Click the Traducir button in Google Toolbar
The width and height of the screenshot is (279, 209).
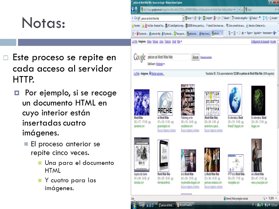pos(253,18)
